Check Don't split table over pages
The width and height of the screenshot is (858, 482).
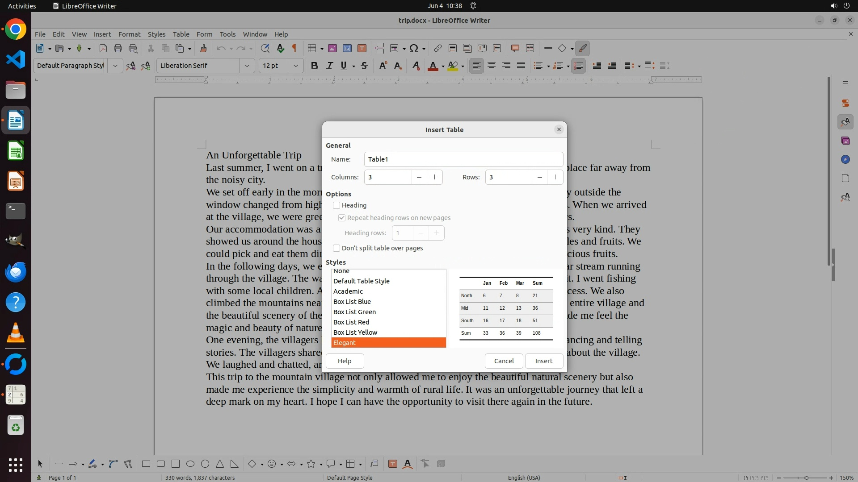[x=336, y=248]
